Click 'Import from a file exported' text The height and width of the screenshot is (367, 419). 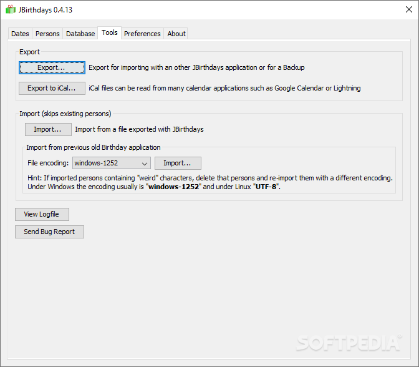(139, 129)
